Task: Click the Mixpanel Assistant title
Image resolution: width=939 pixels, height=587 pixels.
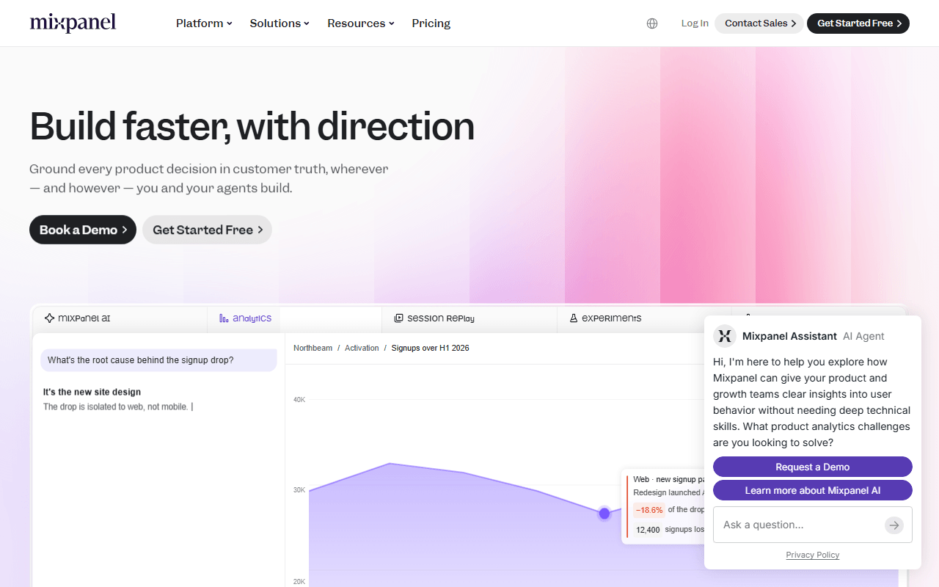Action: pos(789,336)
